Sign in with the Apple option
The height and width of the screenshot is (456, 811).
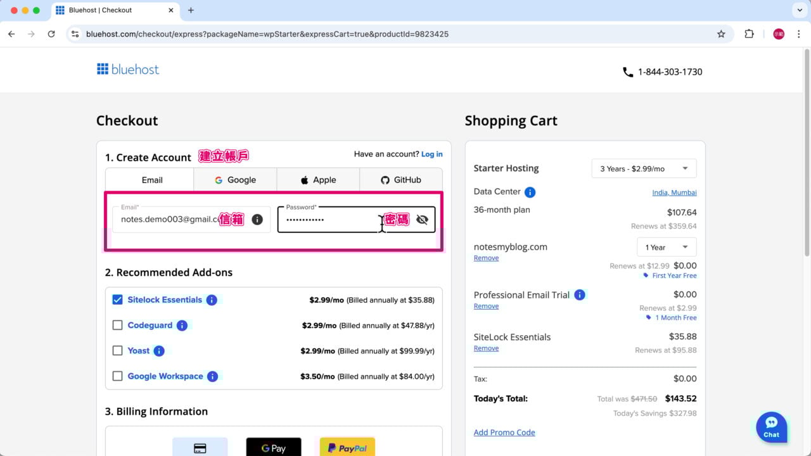[x=317, y=180]
